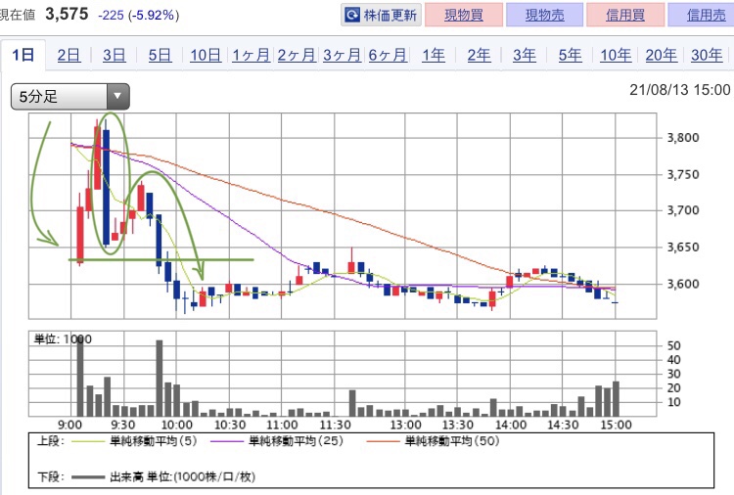734x495 pixels.
Task: Select the 1日 chart period tab
Action: [23, 55]
